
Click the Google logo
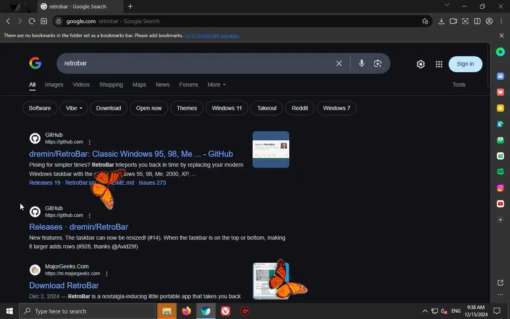coord(35,63)
